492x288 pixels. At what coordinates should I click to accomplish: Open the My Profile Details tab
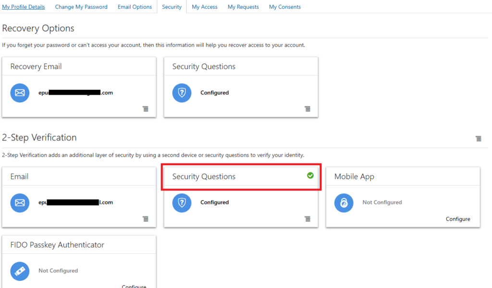coord(24,7)
